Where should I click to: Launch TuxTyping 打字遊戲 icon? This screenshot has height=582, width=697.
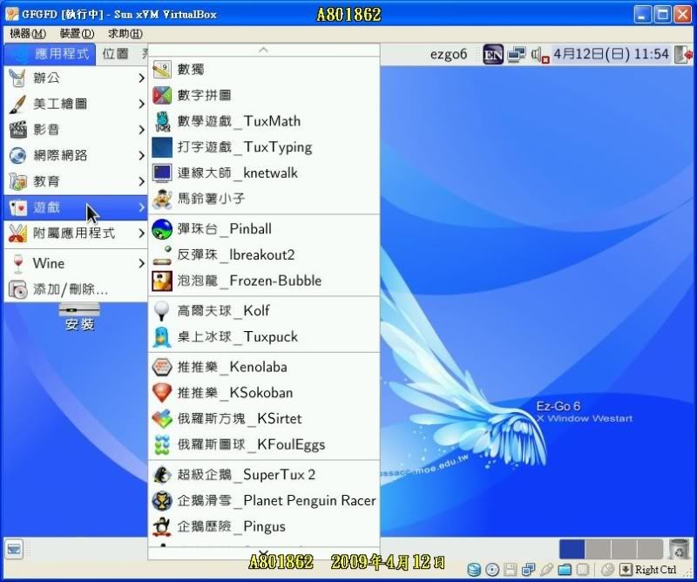click(x=162, y=147)
